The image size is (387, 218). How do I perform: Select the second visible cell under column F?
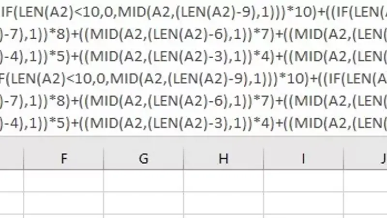(64, 203)
